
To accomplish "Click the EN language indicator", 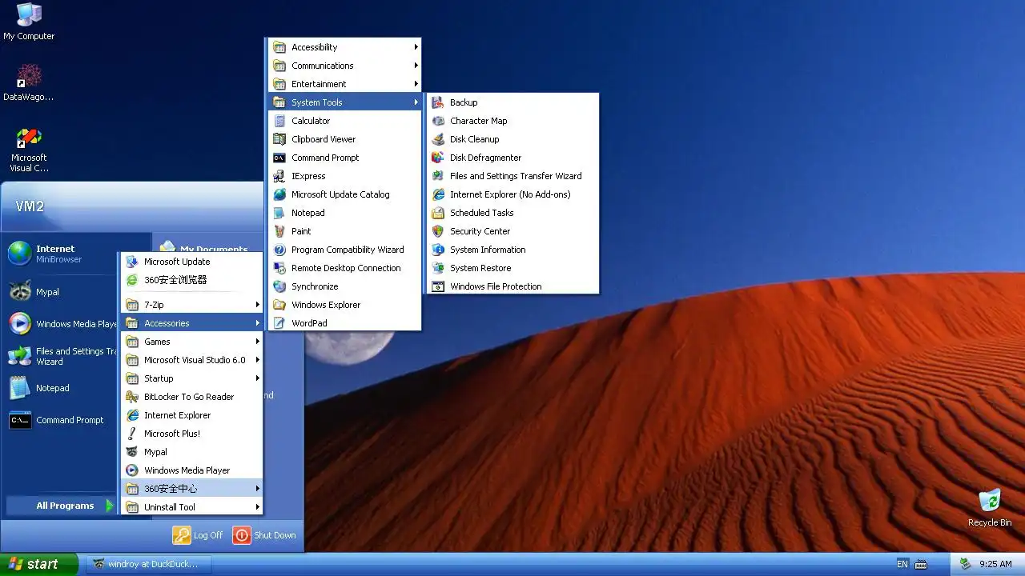I will [x=902, y=564].
